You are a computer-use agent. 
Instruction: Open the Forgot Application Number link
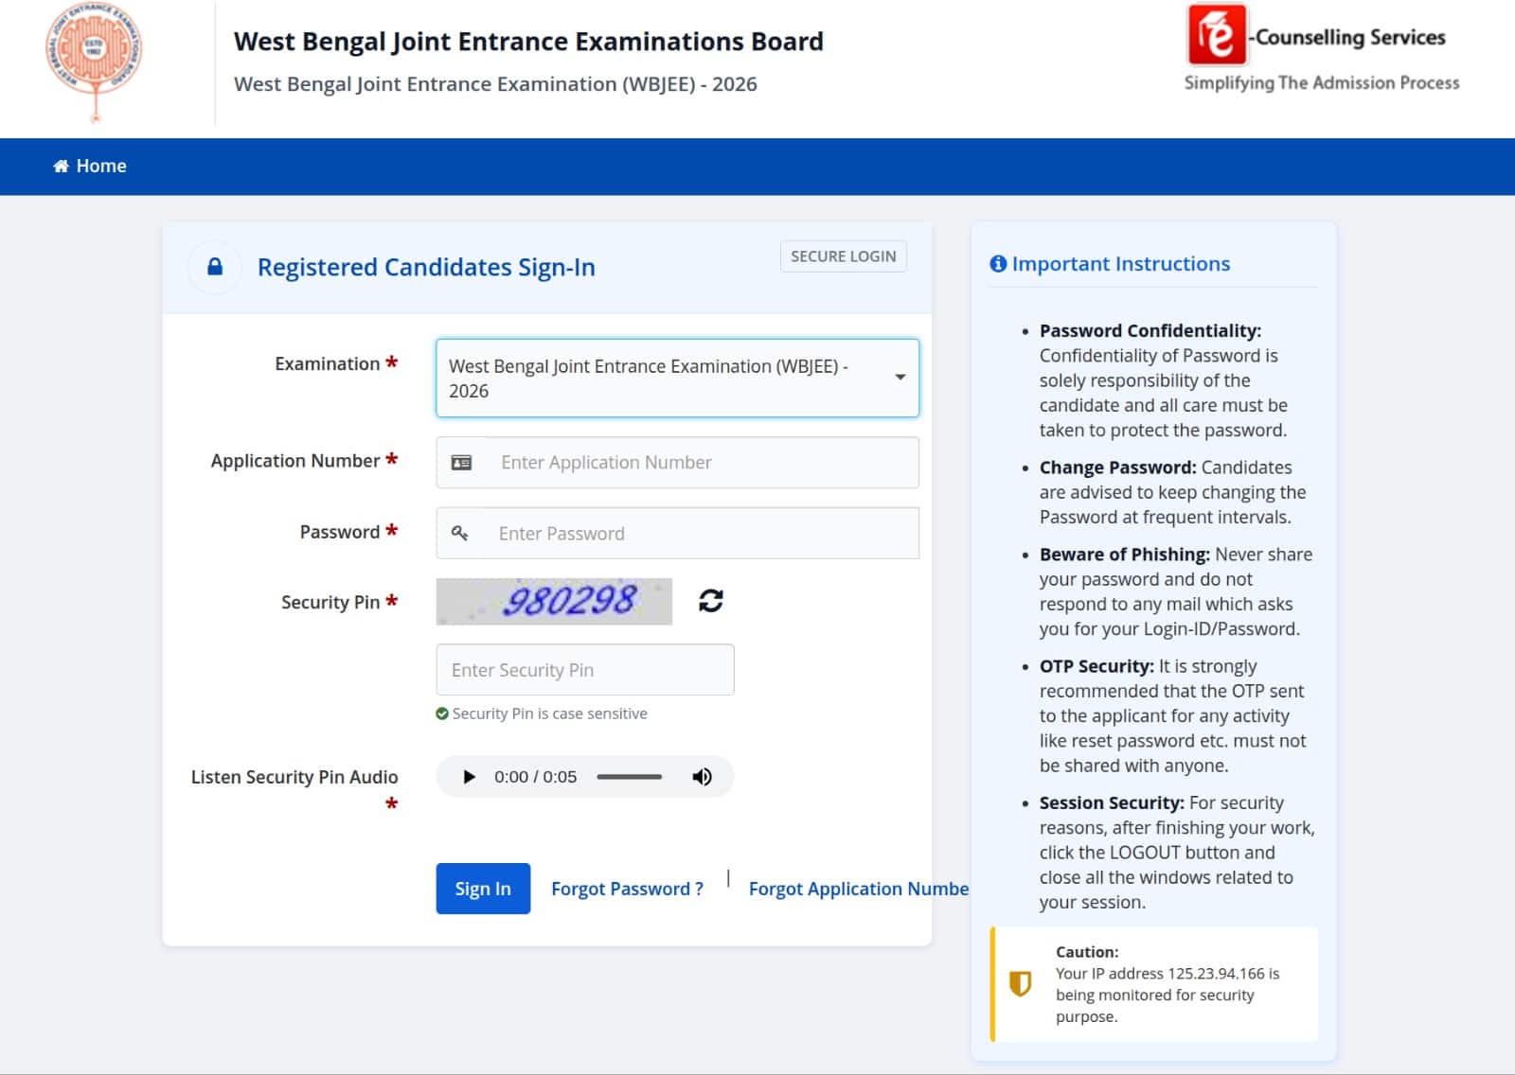[858, 889]
